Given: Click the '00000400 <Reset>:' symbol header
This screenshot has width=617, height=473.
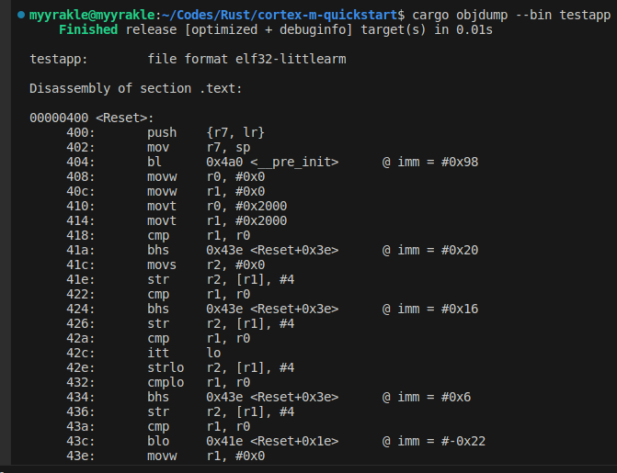Looking at the screenshot, I should 92,118.
